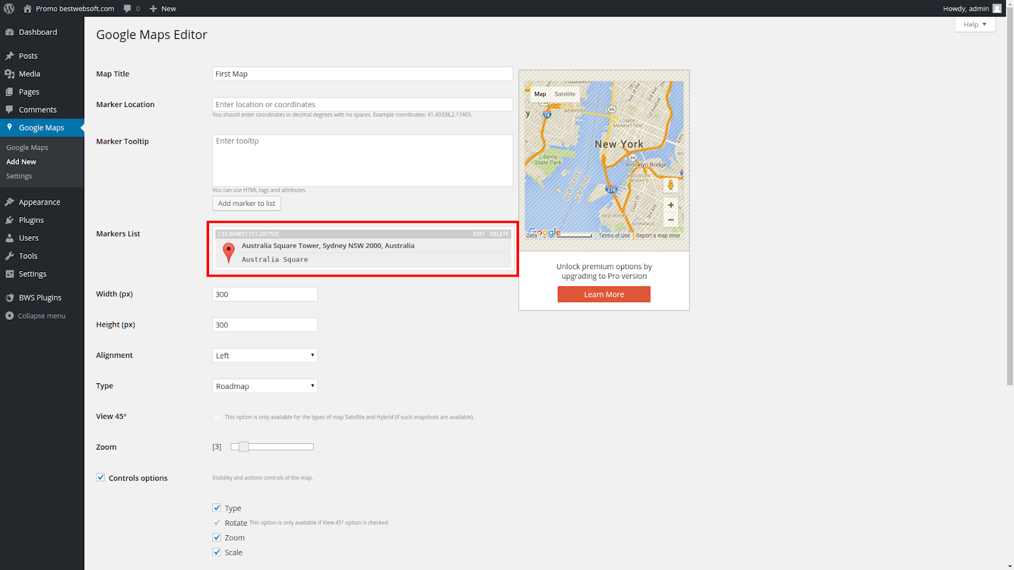Click the Plugins plug icon
Viewport: 1014px width, 570px height.
[10, 220]
